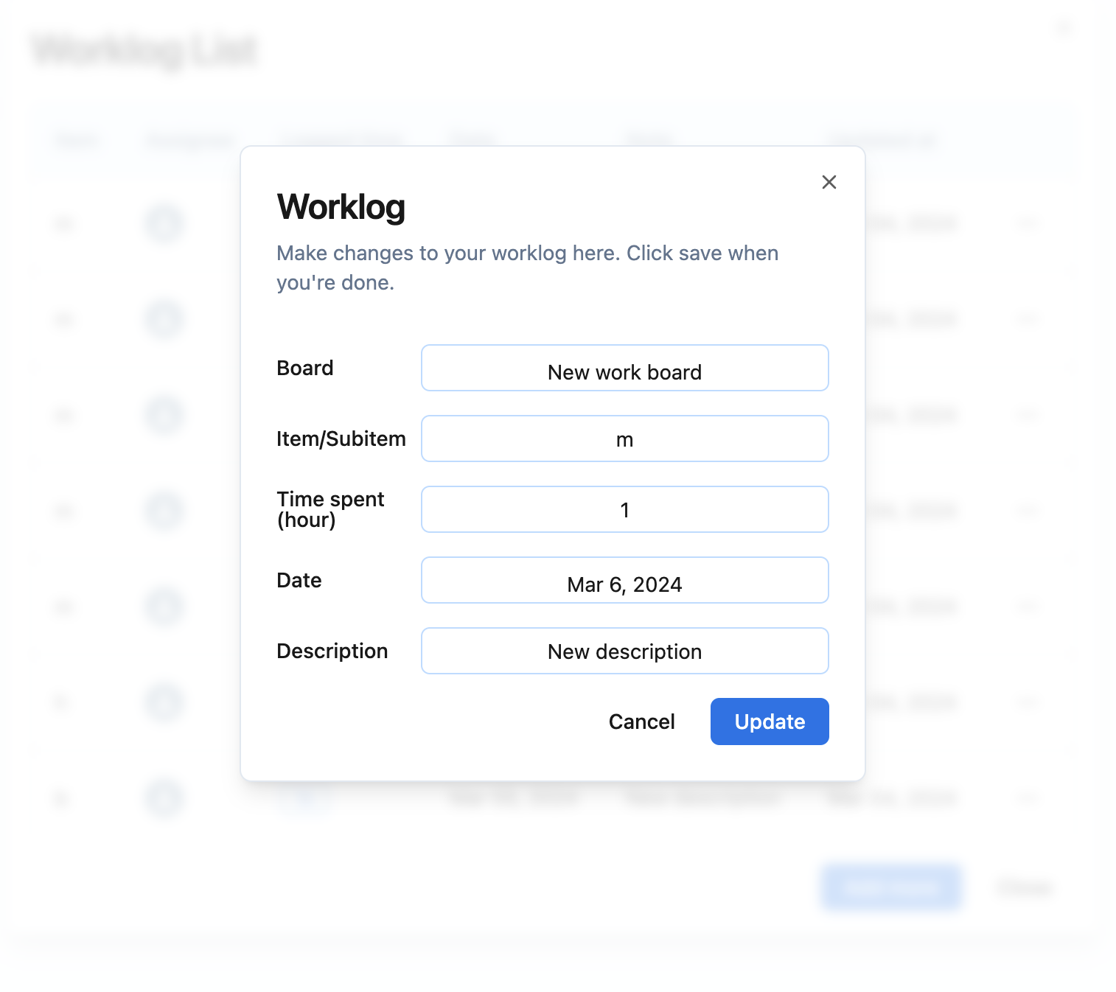Click into the New description text field
Screen dimensions: 1116x992
624,651
